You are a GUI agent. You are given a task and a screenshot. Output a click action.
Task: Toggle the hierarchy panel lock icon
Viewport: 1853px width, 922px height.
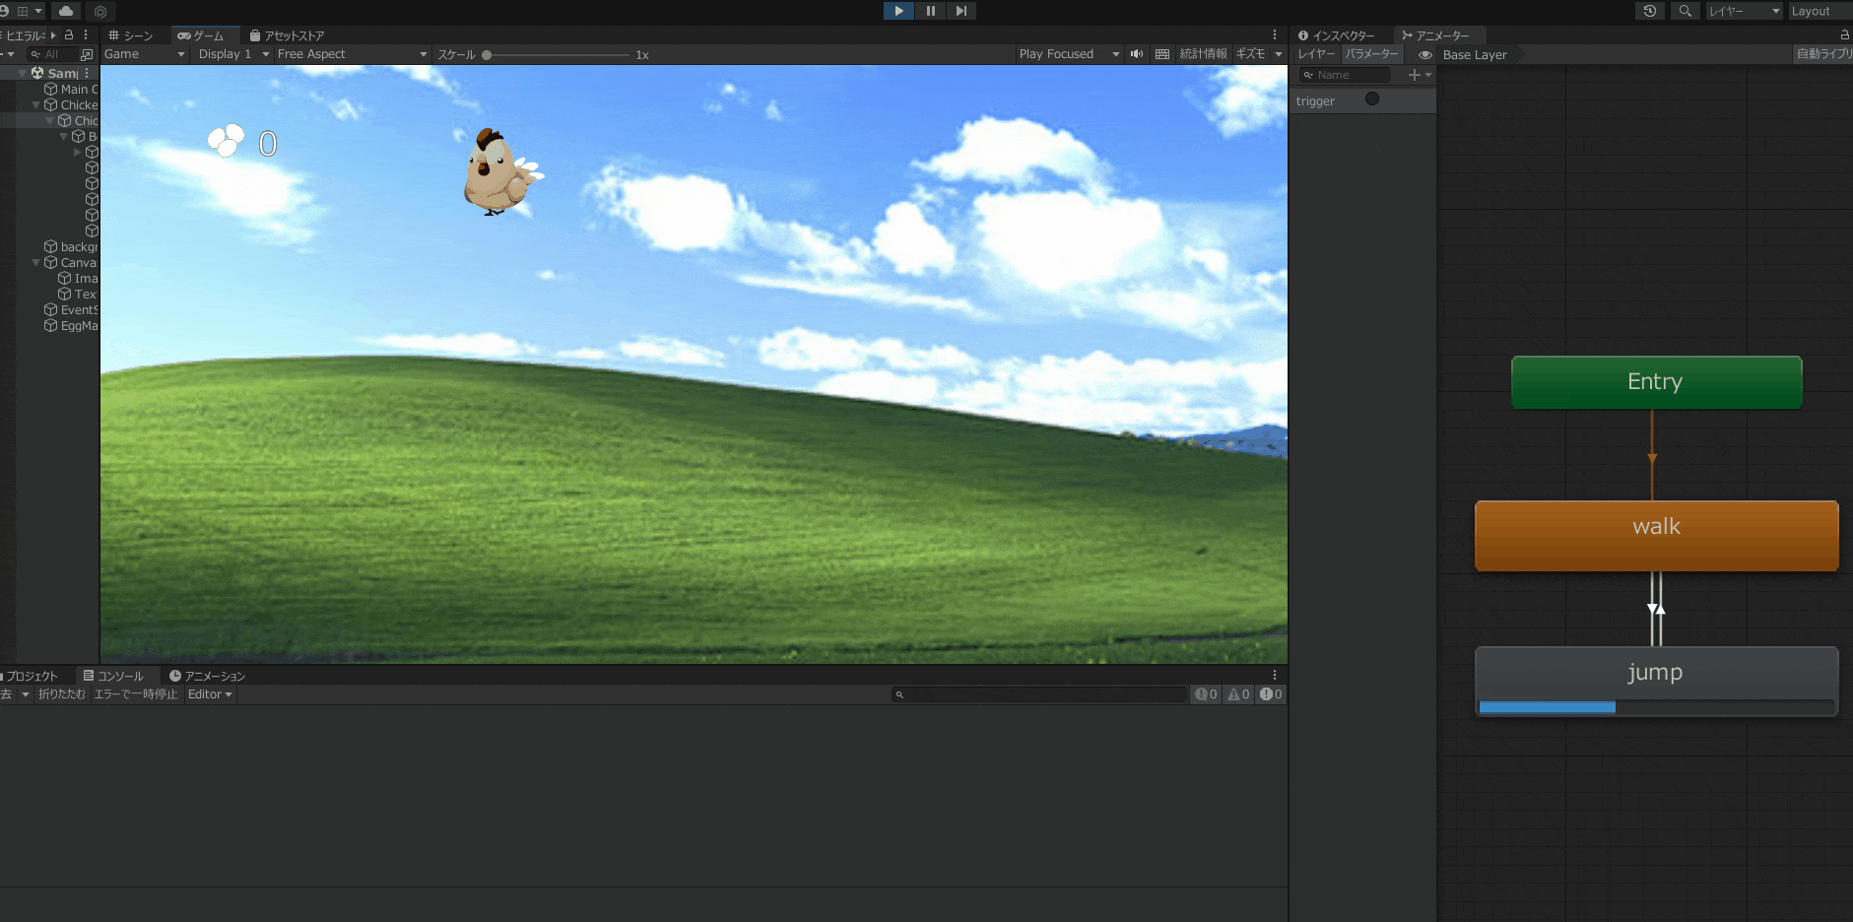coord(69,34)
